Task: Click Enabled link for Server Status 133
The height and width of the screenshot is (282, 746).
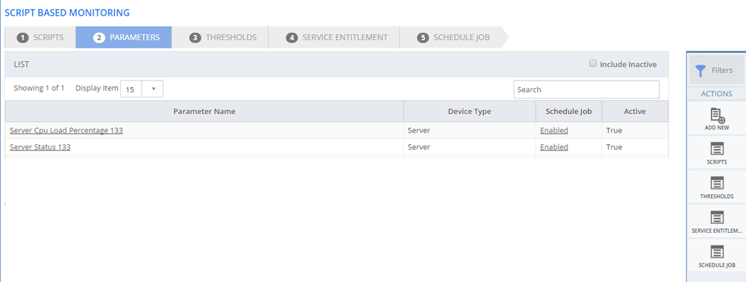Action: pyautogui.click(x=554, y=147)
